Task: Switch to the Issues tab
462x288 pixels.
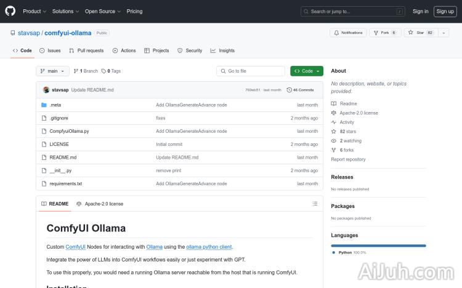Action: (50, 50)
